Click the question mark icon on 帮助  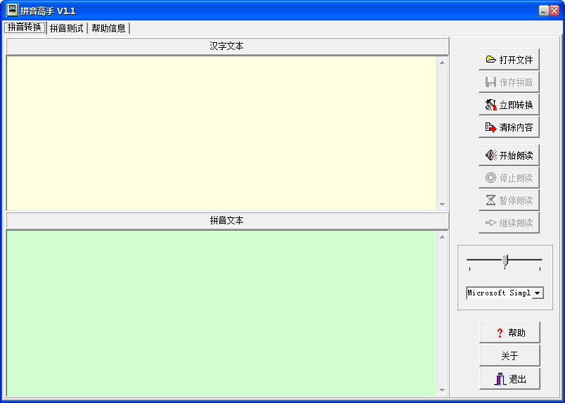point(500,332)
